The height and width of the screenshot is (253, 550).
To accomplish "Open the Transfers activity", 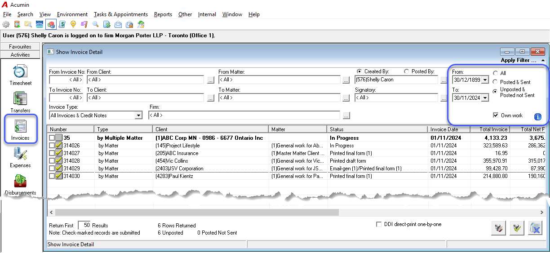I will tap(20, 102).
